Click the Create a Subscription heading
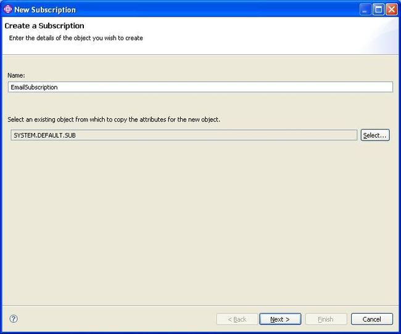The width and height of the screenshot is (401, 334). click(x=44, y=26)
